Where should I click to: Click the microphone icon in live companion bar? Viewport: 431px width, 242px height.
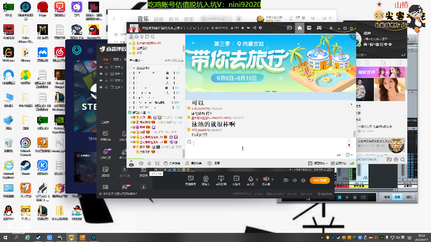pyautogui.click(x=251, y=181)
